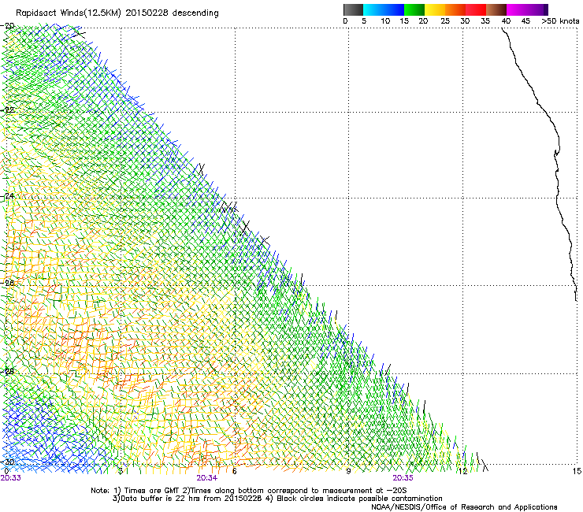
Task: Click the red 30-35 knots legend swatch
Action: click(x=476, y=9)
